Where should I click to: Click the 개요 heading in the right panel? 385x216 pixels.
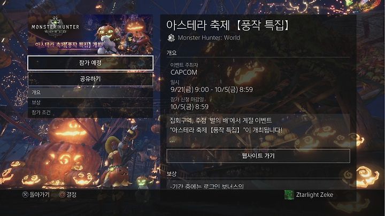[172, 53]
